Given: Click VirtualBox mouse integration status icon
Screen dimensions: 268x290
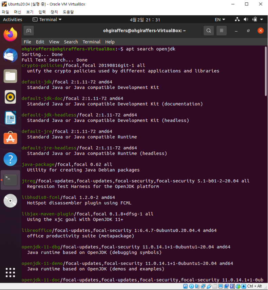Looking at the screenshot, I should (x=238, y=286).
